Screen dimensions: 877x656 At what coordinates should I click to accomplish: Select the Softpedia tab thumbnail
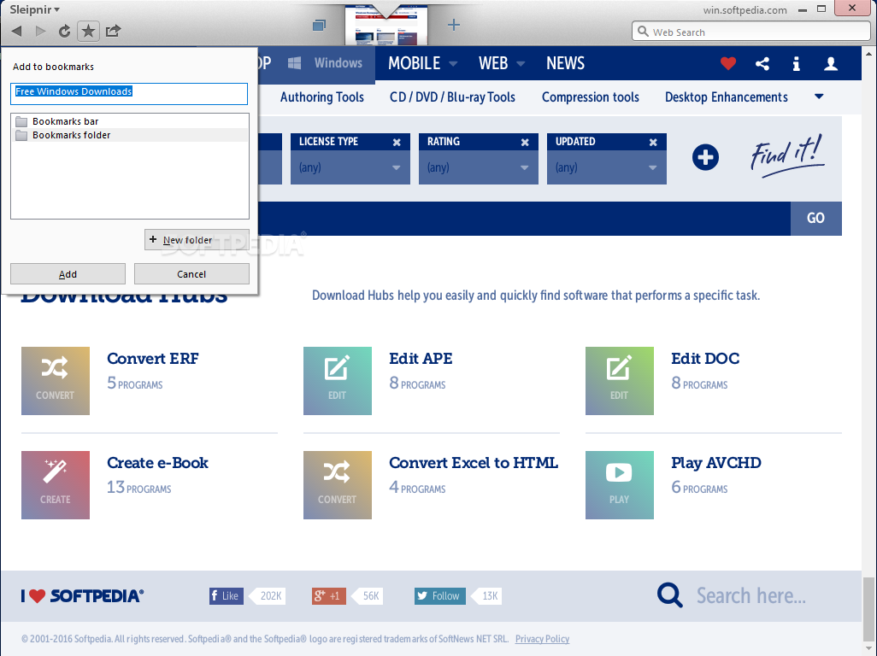pos(386,26)
